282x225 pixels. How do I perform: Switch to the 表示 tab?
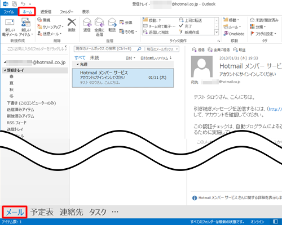(x=86, y=12)
